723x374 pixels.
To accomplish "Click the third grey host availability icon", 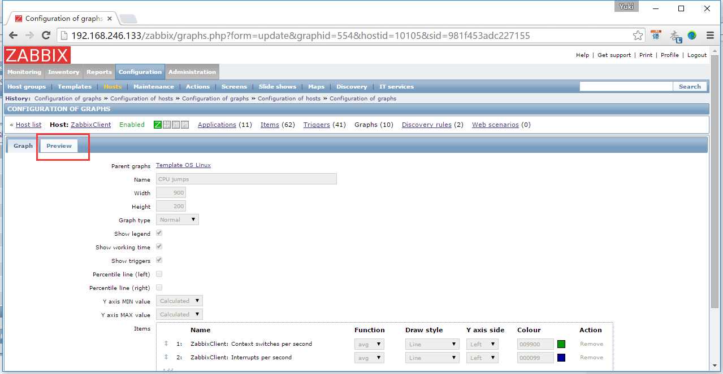I will 176,125.
